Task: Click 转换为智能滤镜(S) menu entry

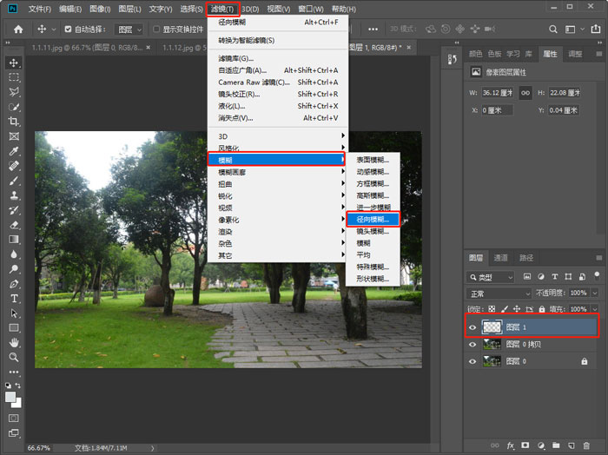Action: pos(278,40)
